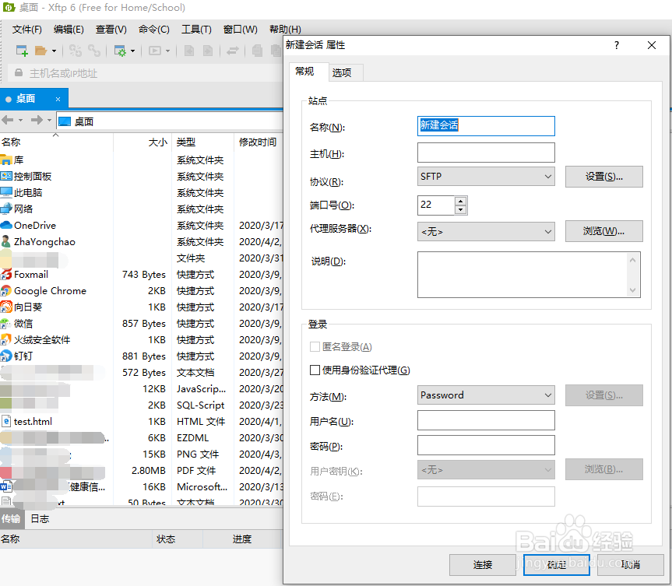Click the New Session toolbar icon
The image size is (672, 586).
pyautogui.click(x=21, y=50)
